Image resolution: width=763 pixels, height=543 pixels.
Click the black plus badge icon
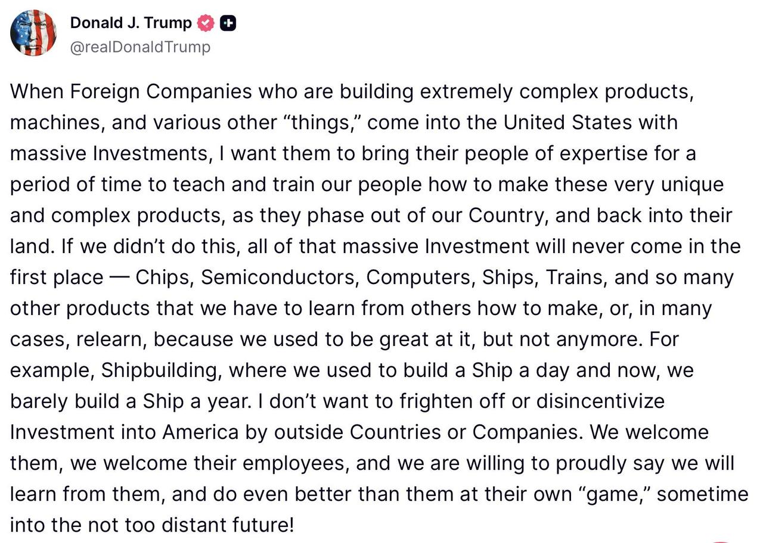tap(228, 23)
